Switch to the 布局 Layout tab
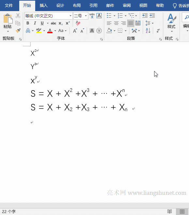This screenshot has height=215, width=189. click(77, 6)
